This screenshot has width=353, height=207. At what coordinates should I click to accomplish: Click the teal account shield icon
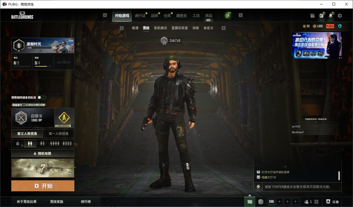(340, 26)
